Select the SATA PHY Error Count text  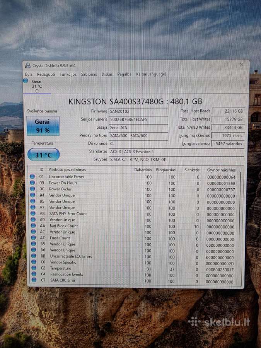click(68, 214)
